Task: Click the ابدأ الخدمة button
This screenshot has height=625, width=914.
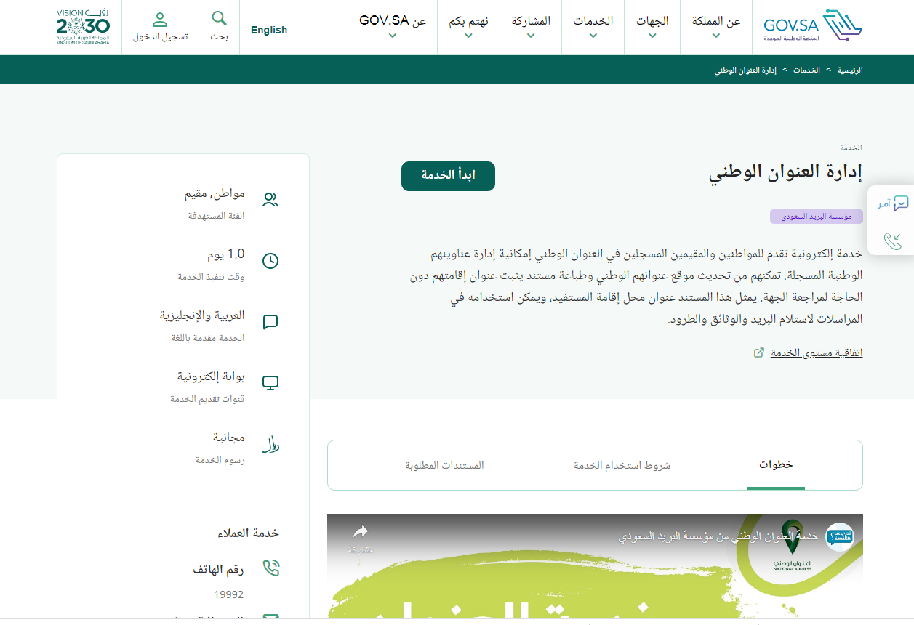Action: tap(448, 176)
